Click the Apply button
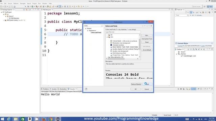Screen dimensions: 216x121 click(x=147, y=84)
